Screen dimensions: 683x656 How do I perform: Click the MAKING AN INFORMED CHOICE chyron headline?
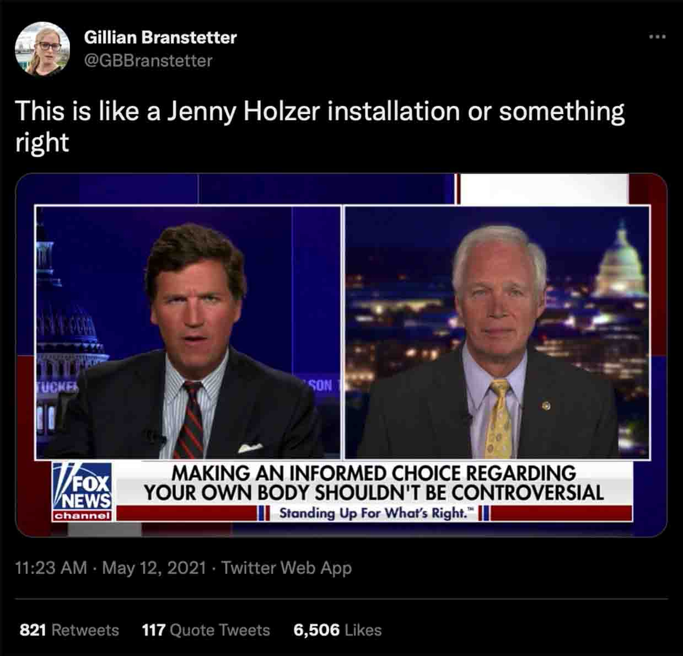pos(374,482)
